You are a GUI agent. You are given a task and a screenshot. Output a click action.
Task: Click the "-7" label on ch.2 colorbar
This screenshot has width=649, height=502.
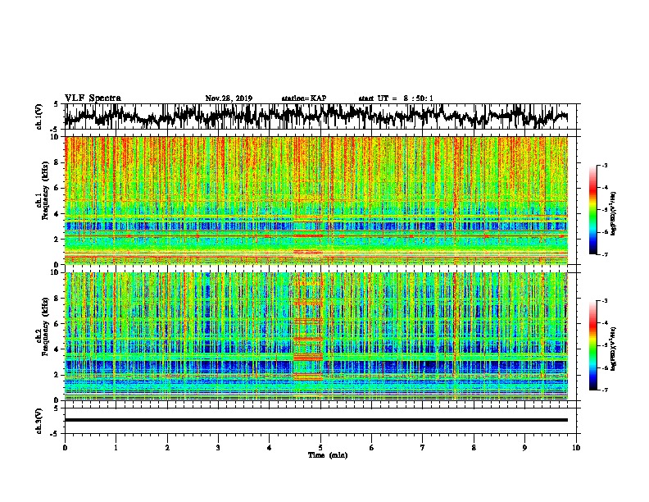click(x=605, y=390)
